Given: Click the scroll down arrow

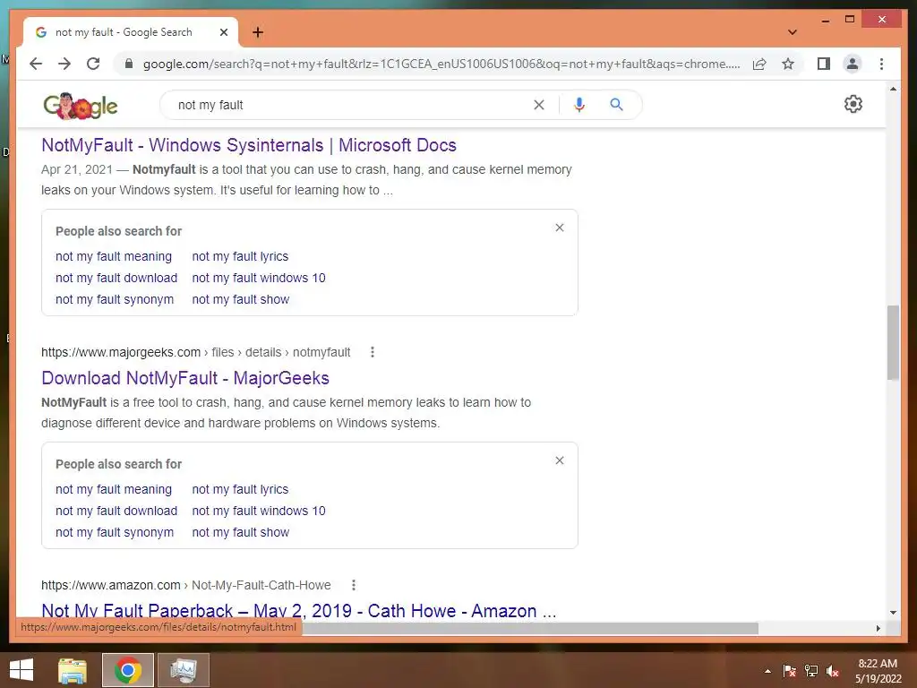Looking at the screenshot, I should (893, 613).
